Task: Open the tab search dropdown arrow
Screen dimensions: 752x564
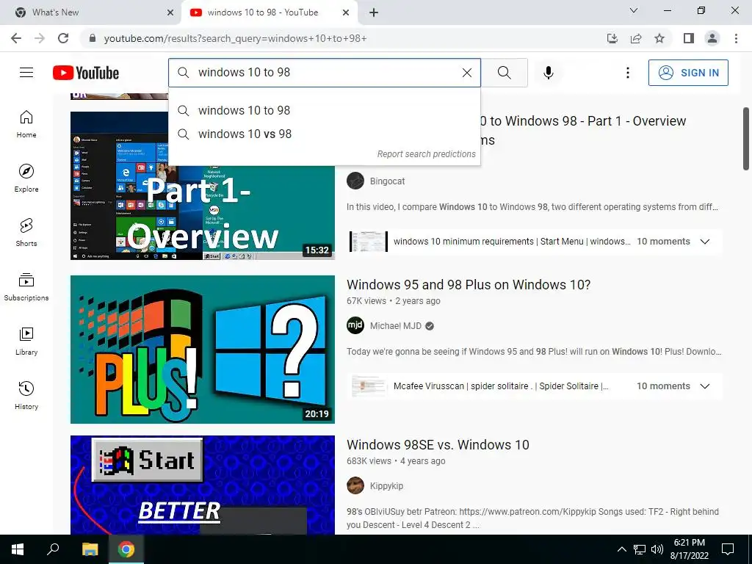Action: tap(634, 10)
